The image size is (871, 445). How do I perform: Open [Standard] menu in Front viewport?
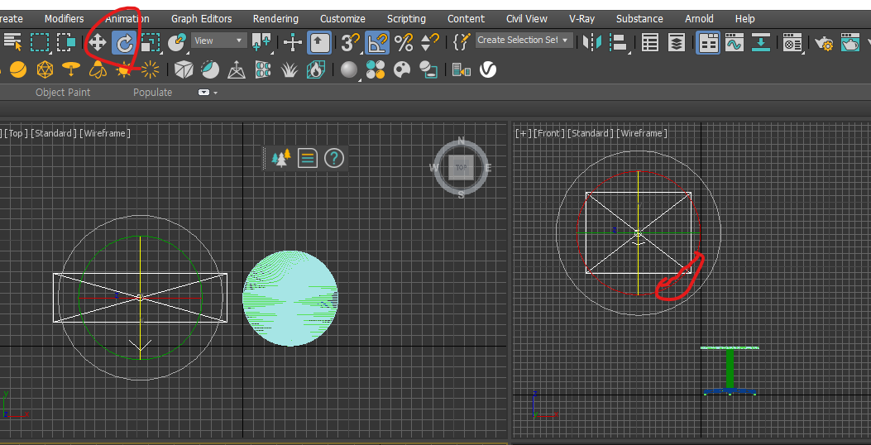(591, 133)
